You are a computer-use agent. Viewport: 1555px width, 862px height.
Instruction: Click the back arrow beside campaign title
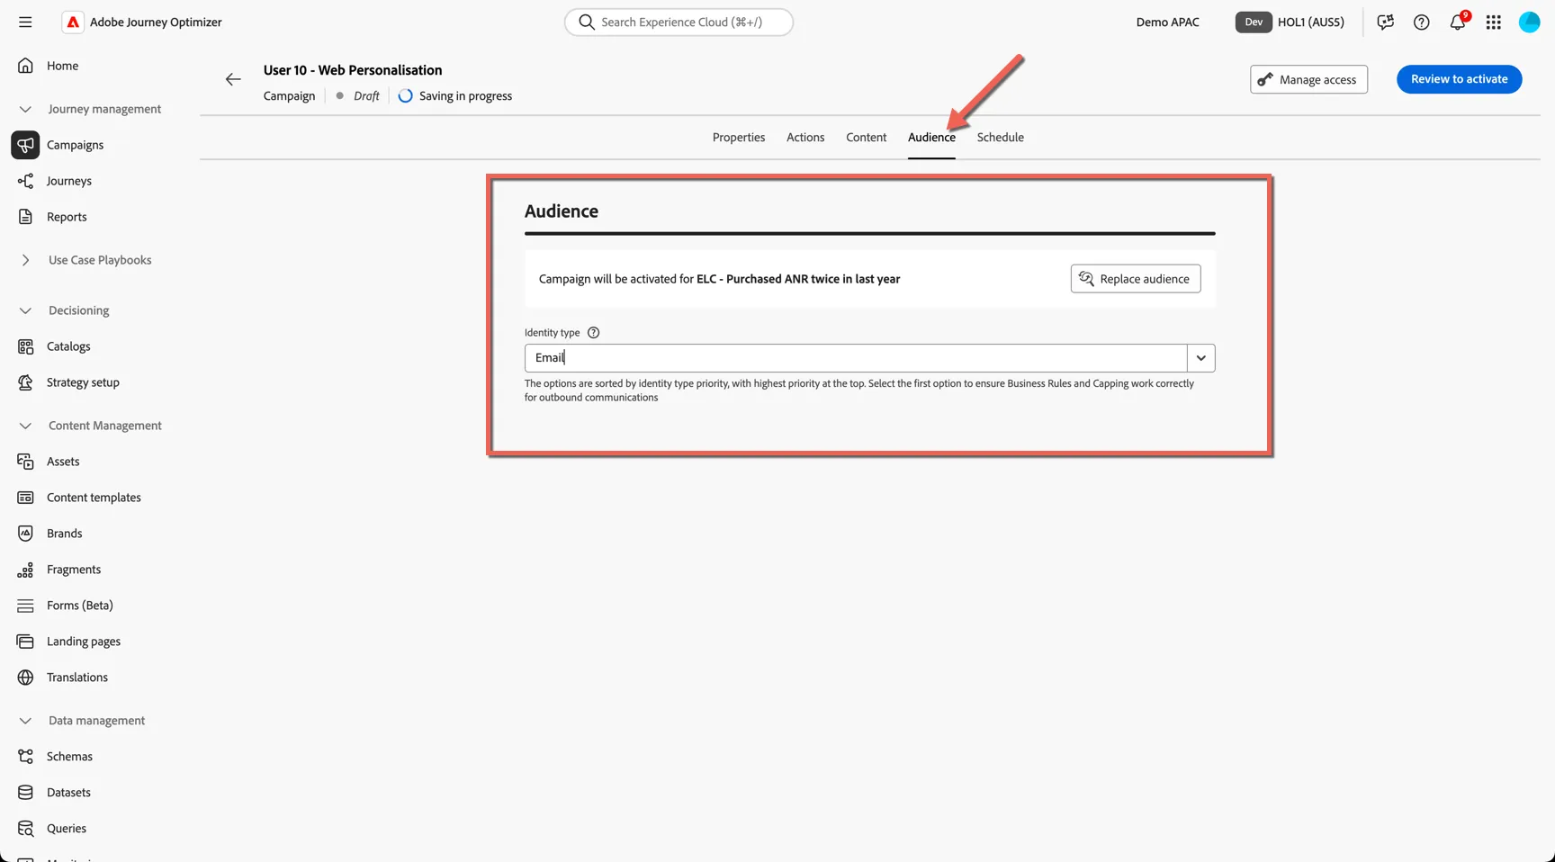233,79
